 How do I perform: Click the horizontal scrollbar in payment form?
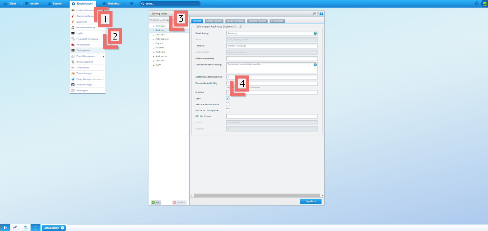pyautogui.click(x=256, y=195)
